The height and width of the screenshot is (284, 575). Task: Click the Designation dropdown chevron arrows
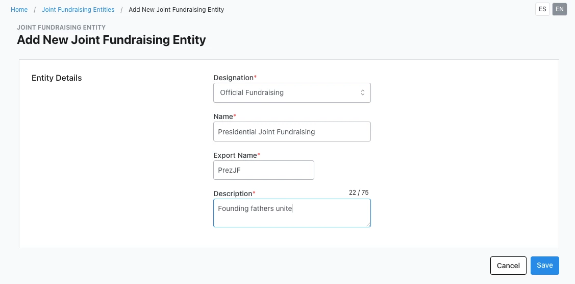click(x=363, y=93)
